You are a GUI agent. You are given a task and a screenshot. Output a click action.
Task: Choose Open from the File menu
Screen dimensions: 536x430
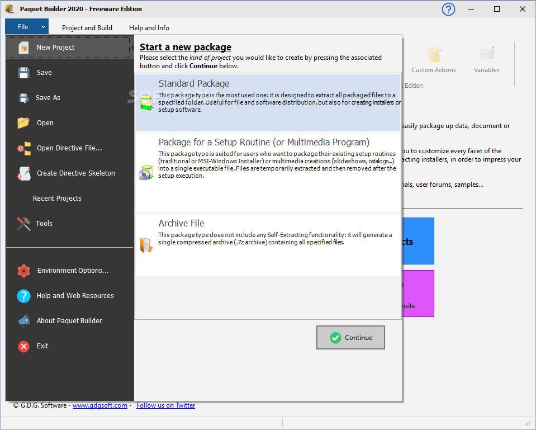click(x=70, y=123)
